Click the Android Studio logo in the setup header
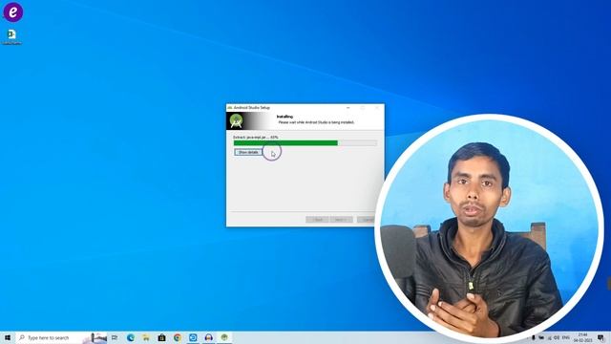The height and width of the screenshot is (344, 611). [236, 121]
